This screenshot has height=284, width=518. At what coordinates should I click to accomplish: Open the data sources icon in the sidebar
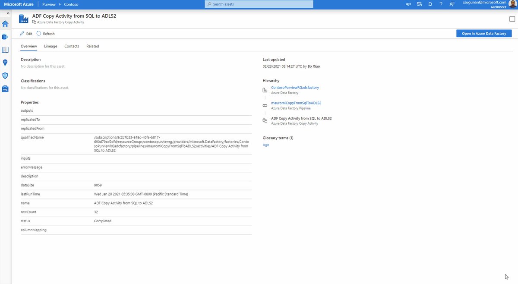[5, 37]
